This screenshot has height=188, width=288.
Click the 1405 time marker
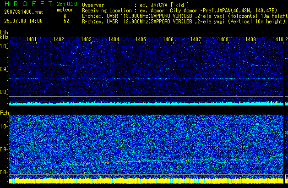click(x=141, y=39)
